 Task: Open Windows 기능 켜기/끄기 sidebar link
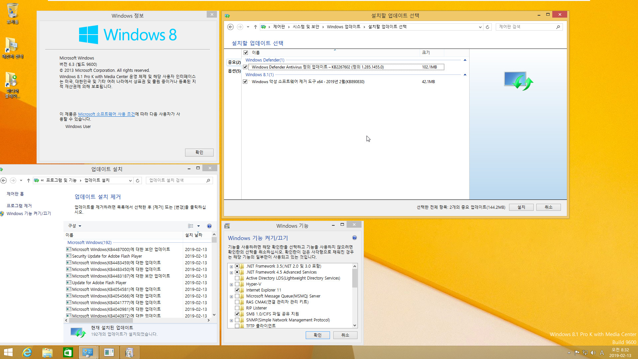(x=29, y=214)
